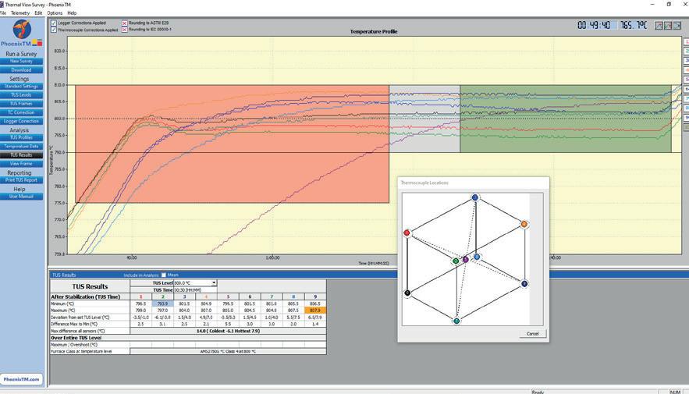Click the third graph tool icon top right

(677, 26)
